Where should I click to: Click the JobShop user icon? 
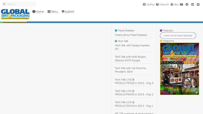pos(144,4)
